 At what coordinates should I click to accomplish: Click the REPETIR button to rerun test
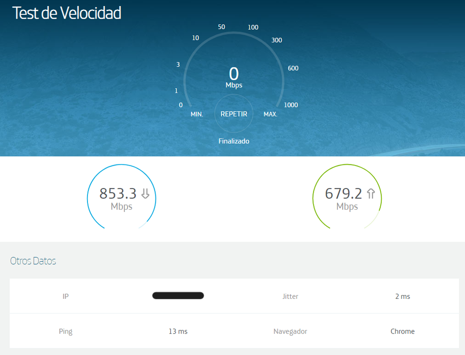234,114
